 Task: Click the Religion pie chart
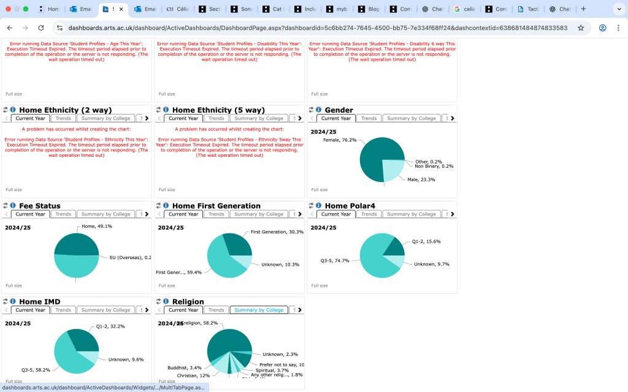pyautogui.click(x=229, y=351)
